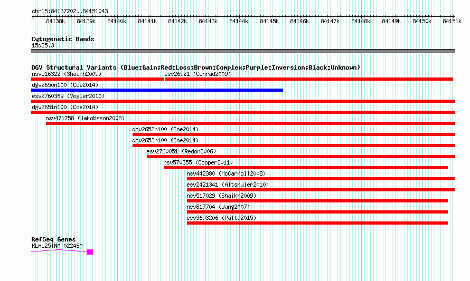The height and width of the screenshot is (281, 470).
Task: Click the dgv2651n100 (Coe2014) label
Action: (x=65, y=107)
